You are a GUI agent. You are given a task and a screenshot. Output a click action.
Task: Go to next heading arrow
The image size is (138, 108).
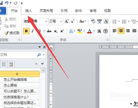pos(42,64)
